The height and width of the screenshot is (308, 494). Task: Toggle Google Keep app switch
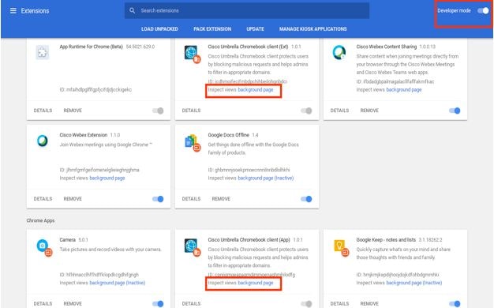(455, 303)
